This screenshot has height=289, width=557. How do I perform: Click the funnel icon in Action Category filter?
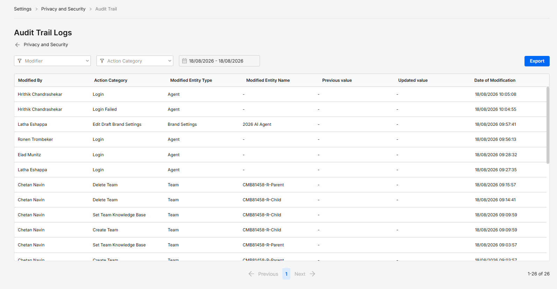pos(102,61)
